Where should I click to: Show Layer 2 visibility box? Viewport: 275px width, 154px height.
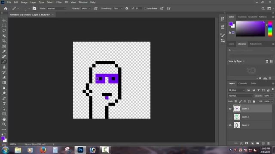click(230, 117)
